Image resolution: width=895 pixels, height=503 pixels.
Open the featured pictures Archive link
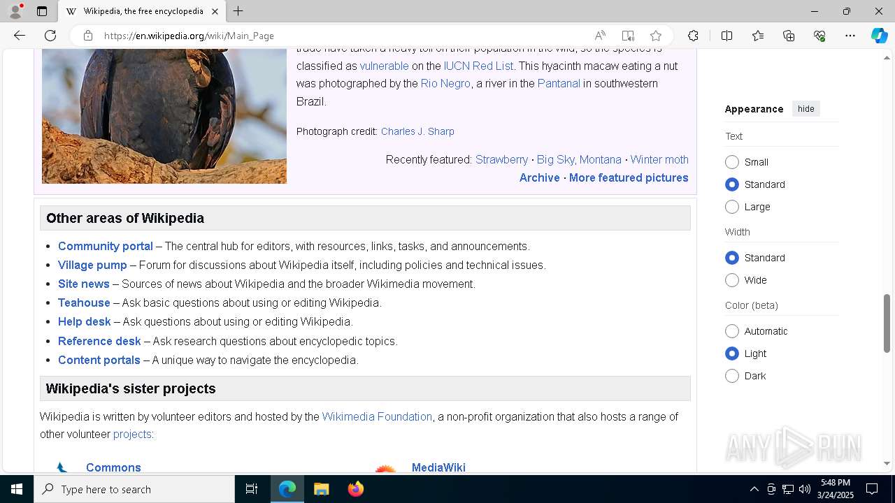[x=539, y=177]
